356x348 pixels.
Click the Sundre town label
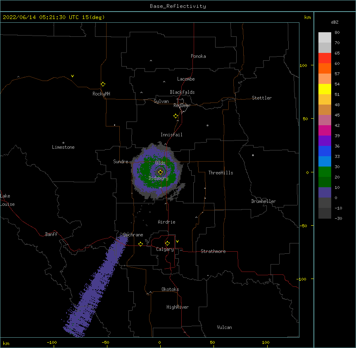(x=121, y=162)
